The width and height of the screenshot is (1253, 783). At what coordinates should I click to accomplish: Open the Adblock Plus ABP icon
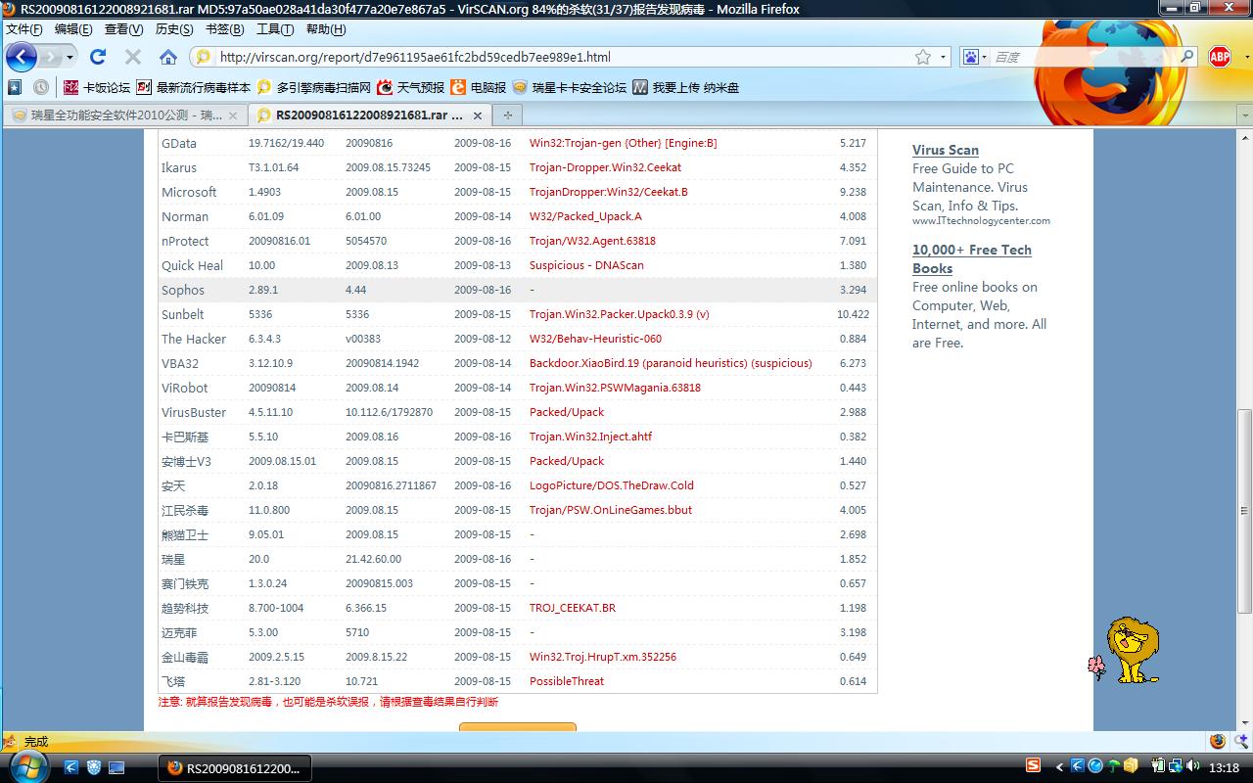pos(1220,57)
